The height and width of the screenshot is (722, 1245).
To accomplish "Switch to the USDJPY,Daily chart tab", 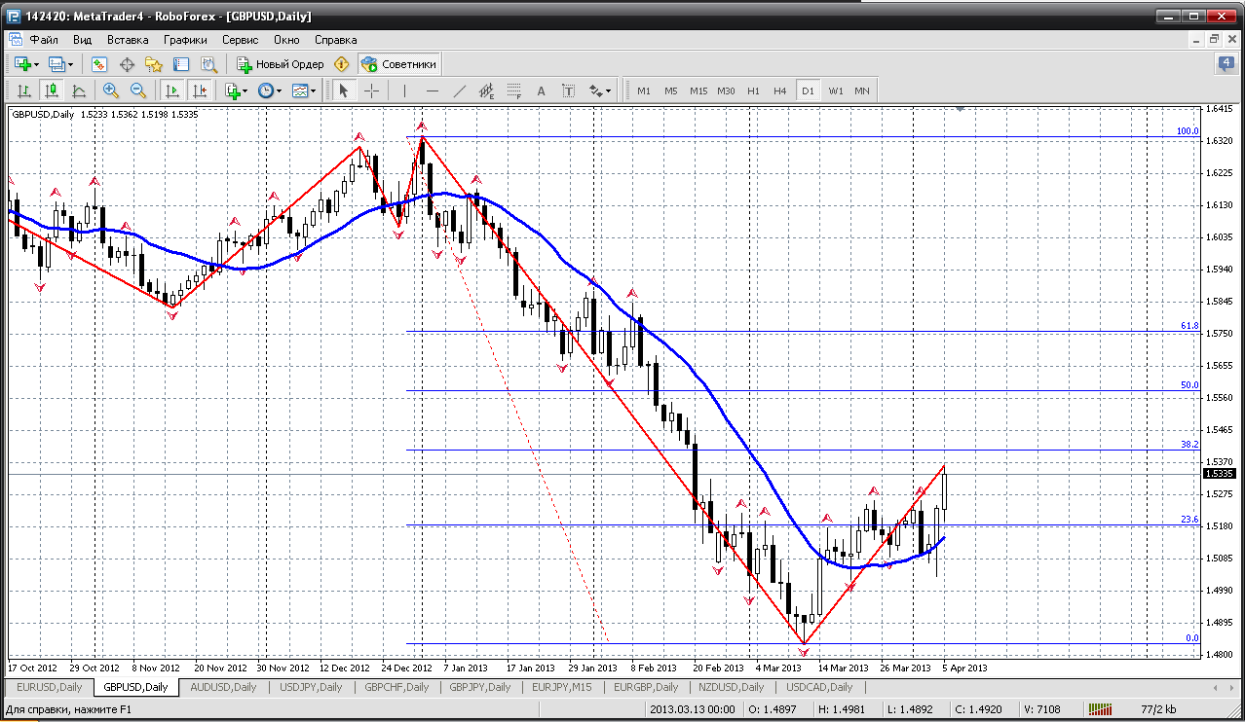I will coord(311,687).
